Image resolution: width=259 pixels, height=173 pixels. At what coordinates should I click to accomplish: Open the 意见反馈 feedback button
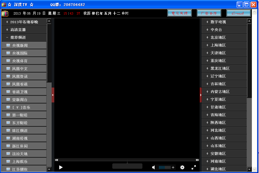tap(180, 13)
